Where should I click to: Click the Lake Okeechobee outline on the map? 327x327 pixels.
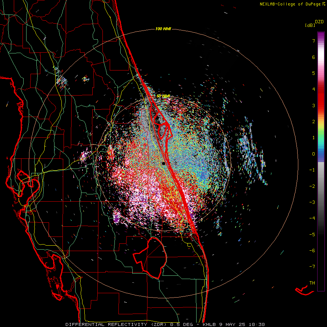click(151, 258)
